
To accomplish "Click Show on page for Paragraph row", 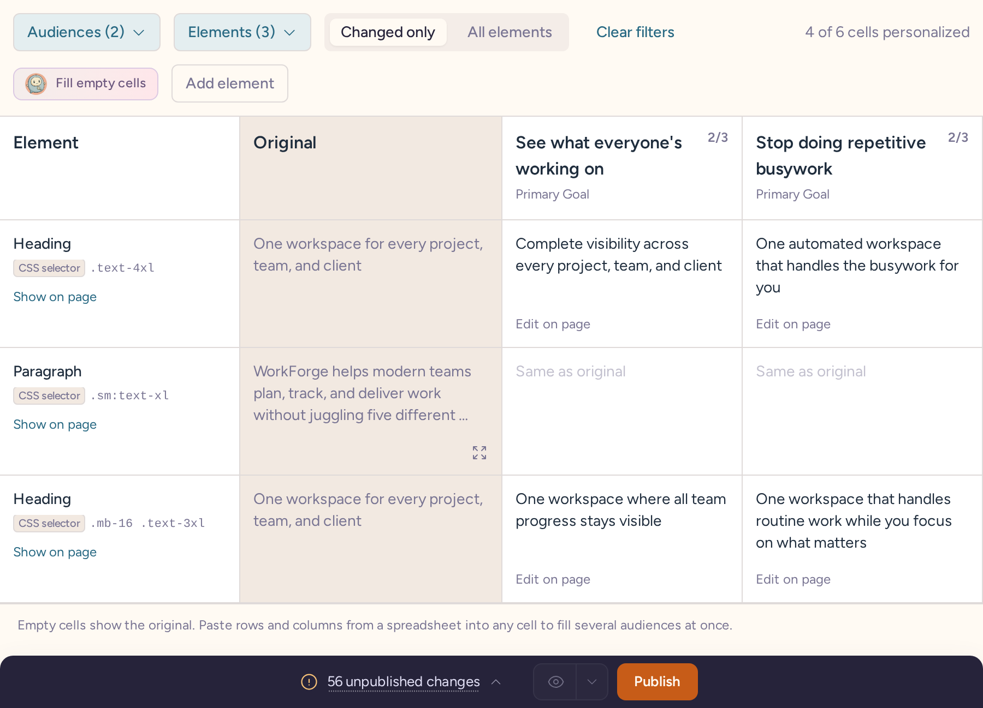I will coord(55,424).
